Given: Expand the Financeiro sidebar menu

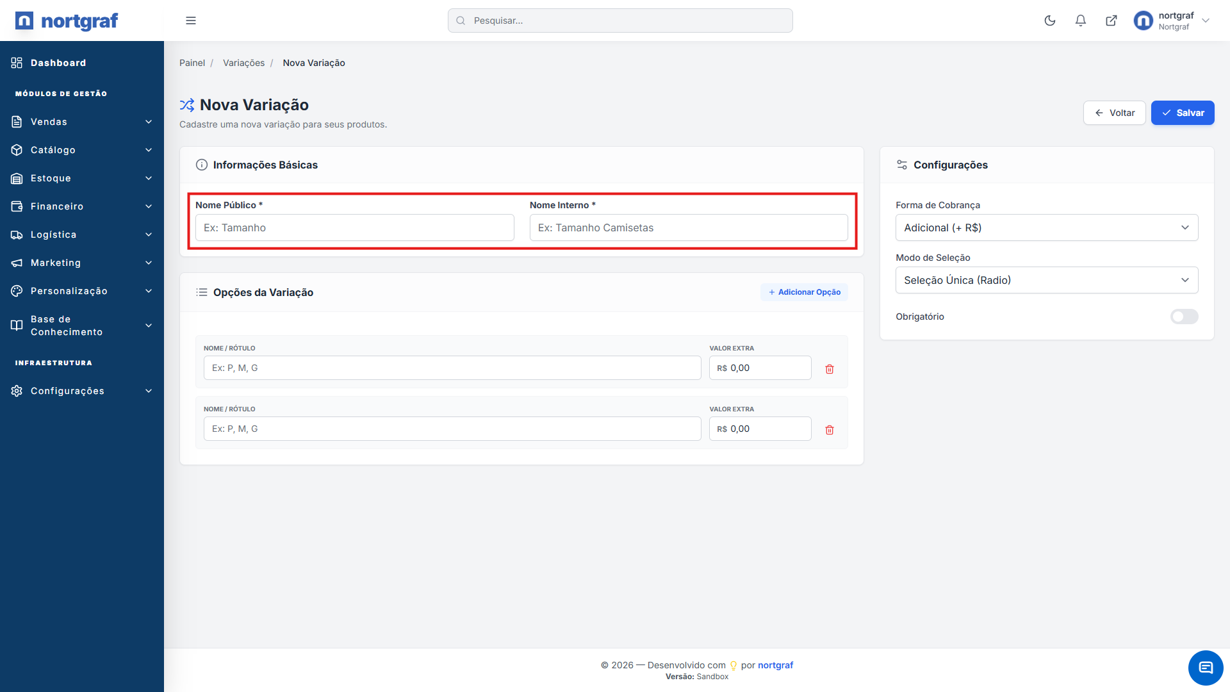Looking at the screenshot, I should click(x=82, y=206).
